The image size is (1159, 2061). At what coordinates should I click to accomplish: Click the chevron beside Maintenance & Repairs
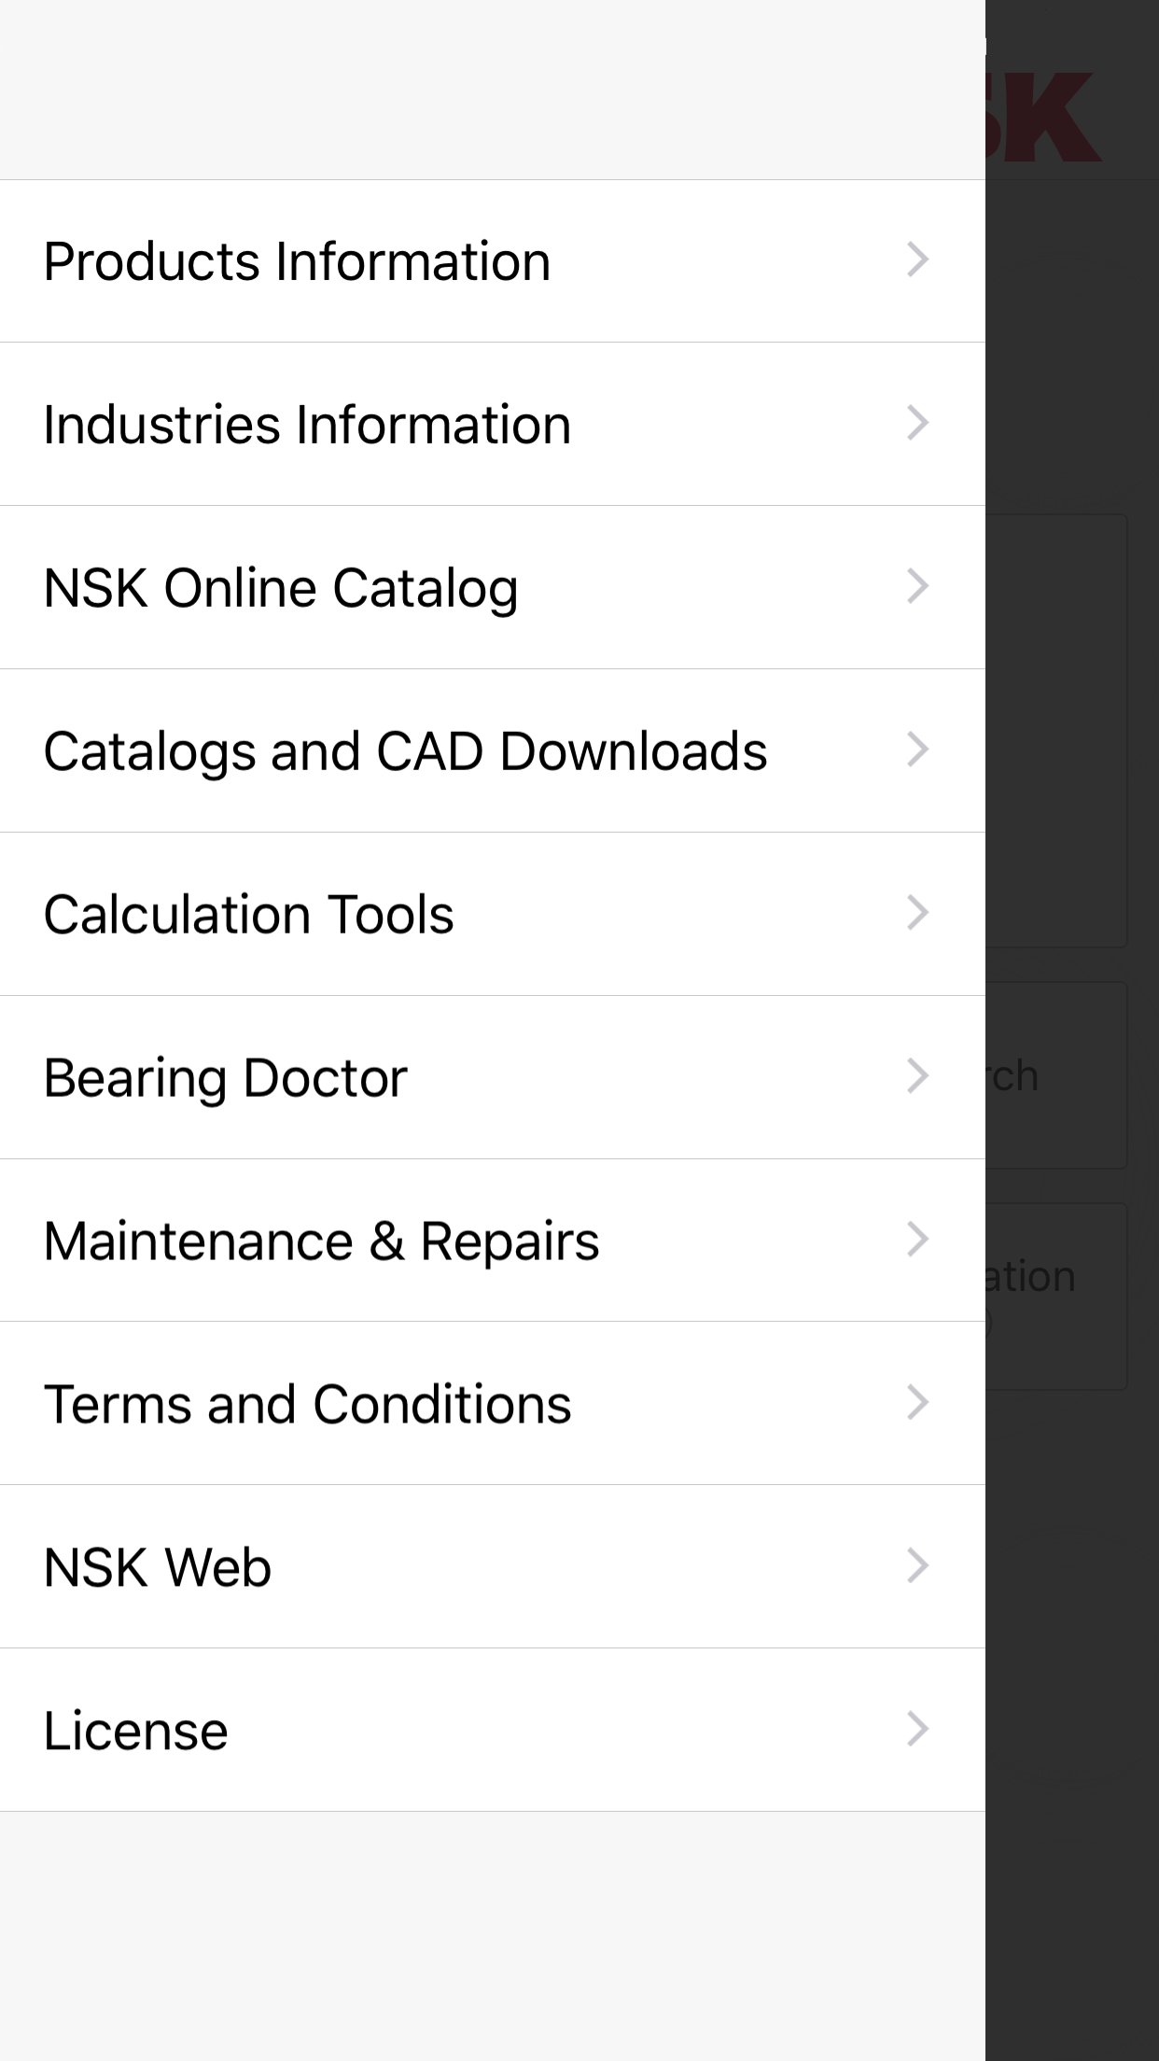tap(918, 1240)
